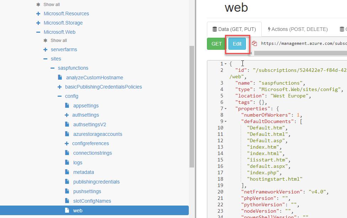Click file icon beside metadata
This screenshot has width=347, height=218.
click(x=67, y=172)
